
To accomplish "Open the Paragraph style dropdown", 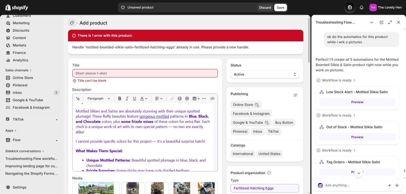I will pos(99,98).
